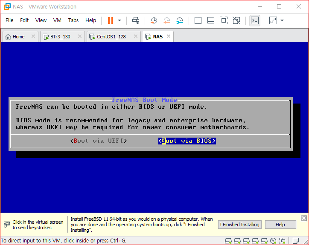309x245 pixels.
Task: Open the File menu
Action: click(9, 20)
